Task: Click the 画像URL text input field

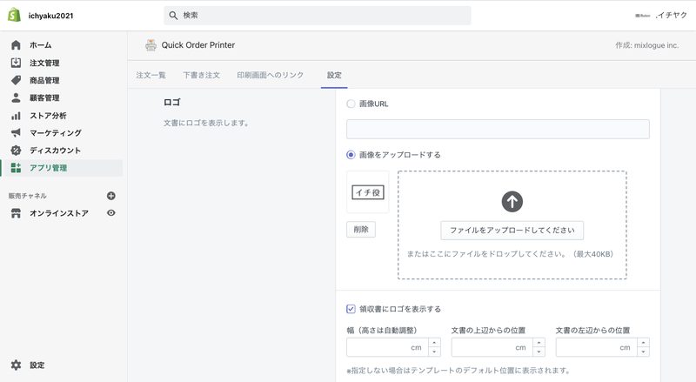Action: point(498,129)
